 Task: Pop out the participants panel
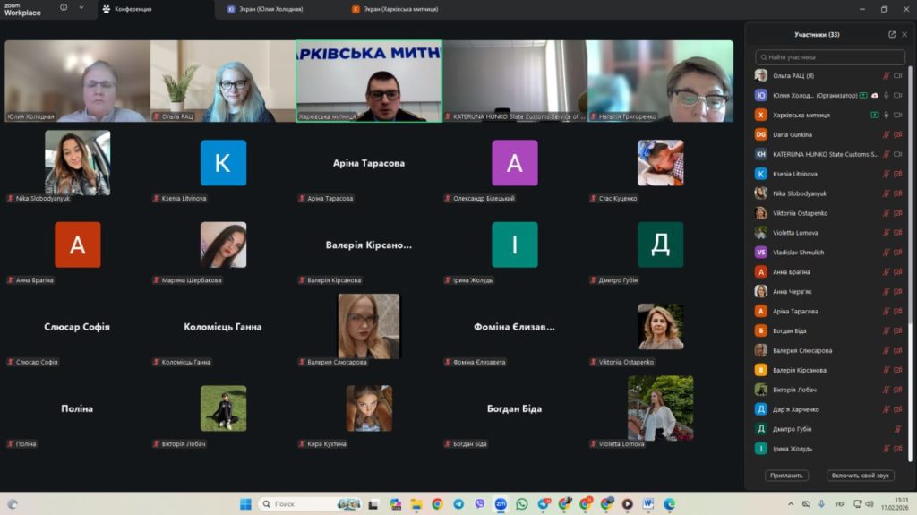(892, 35)
